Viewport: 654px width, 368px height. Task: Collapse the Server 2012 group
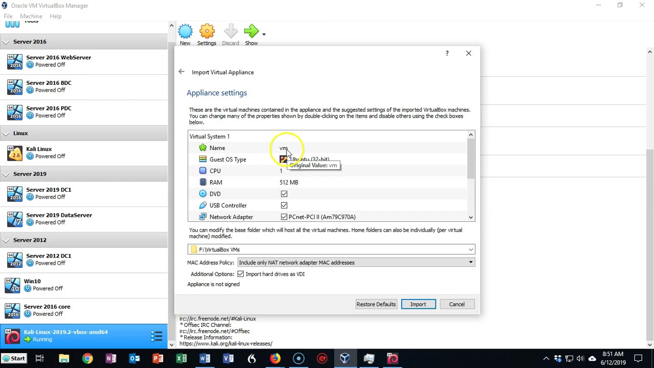pos(6,240)
